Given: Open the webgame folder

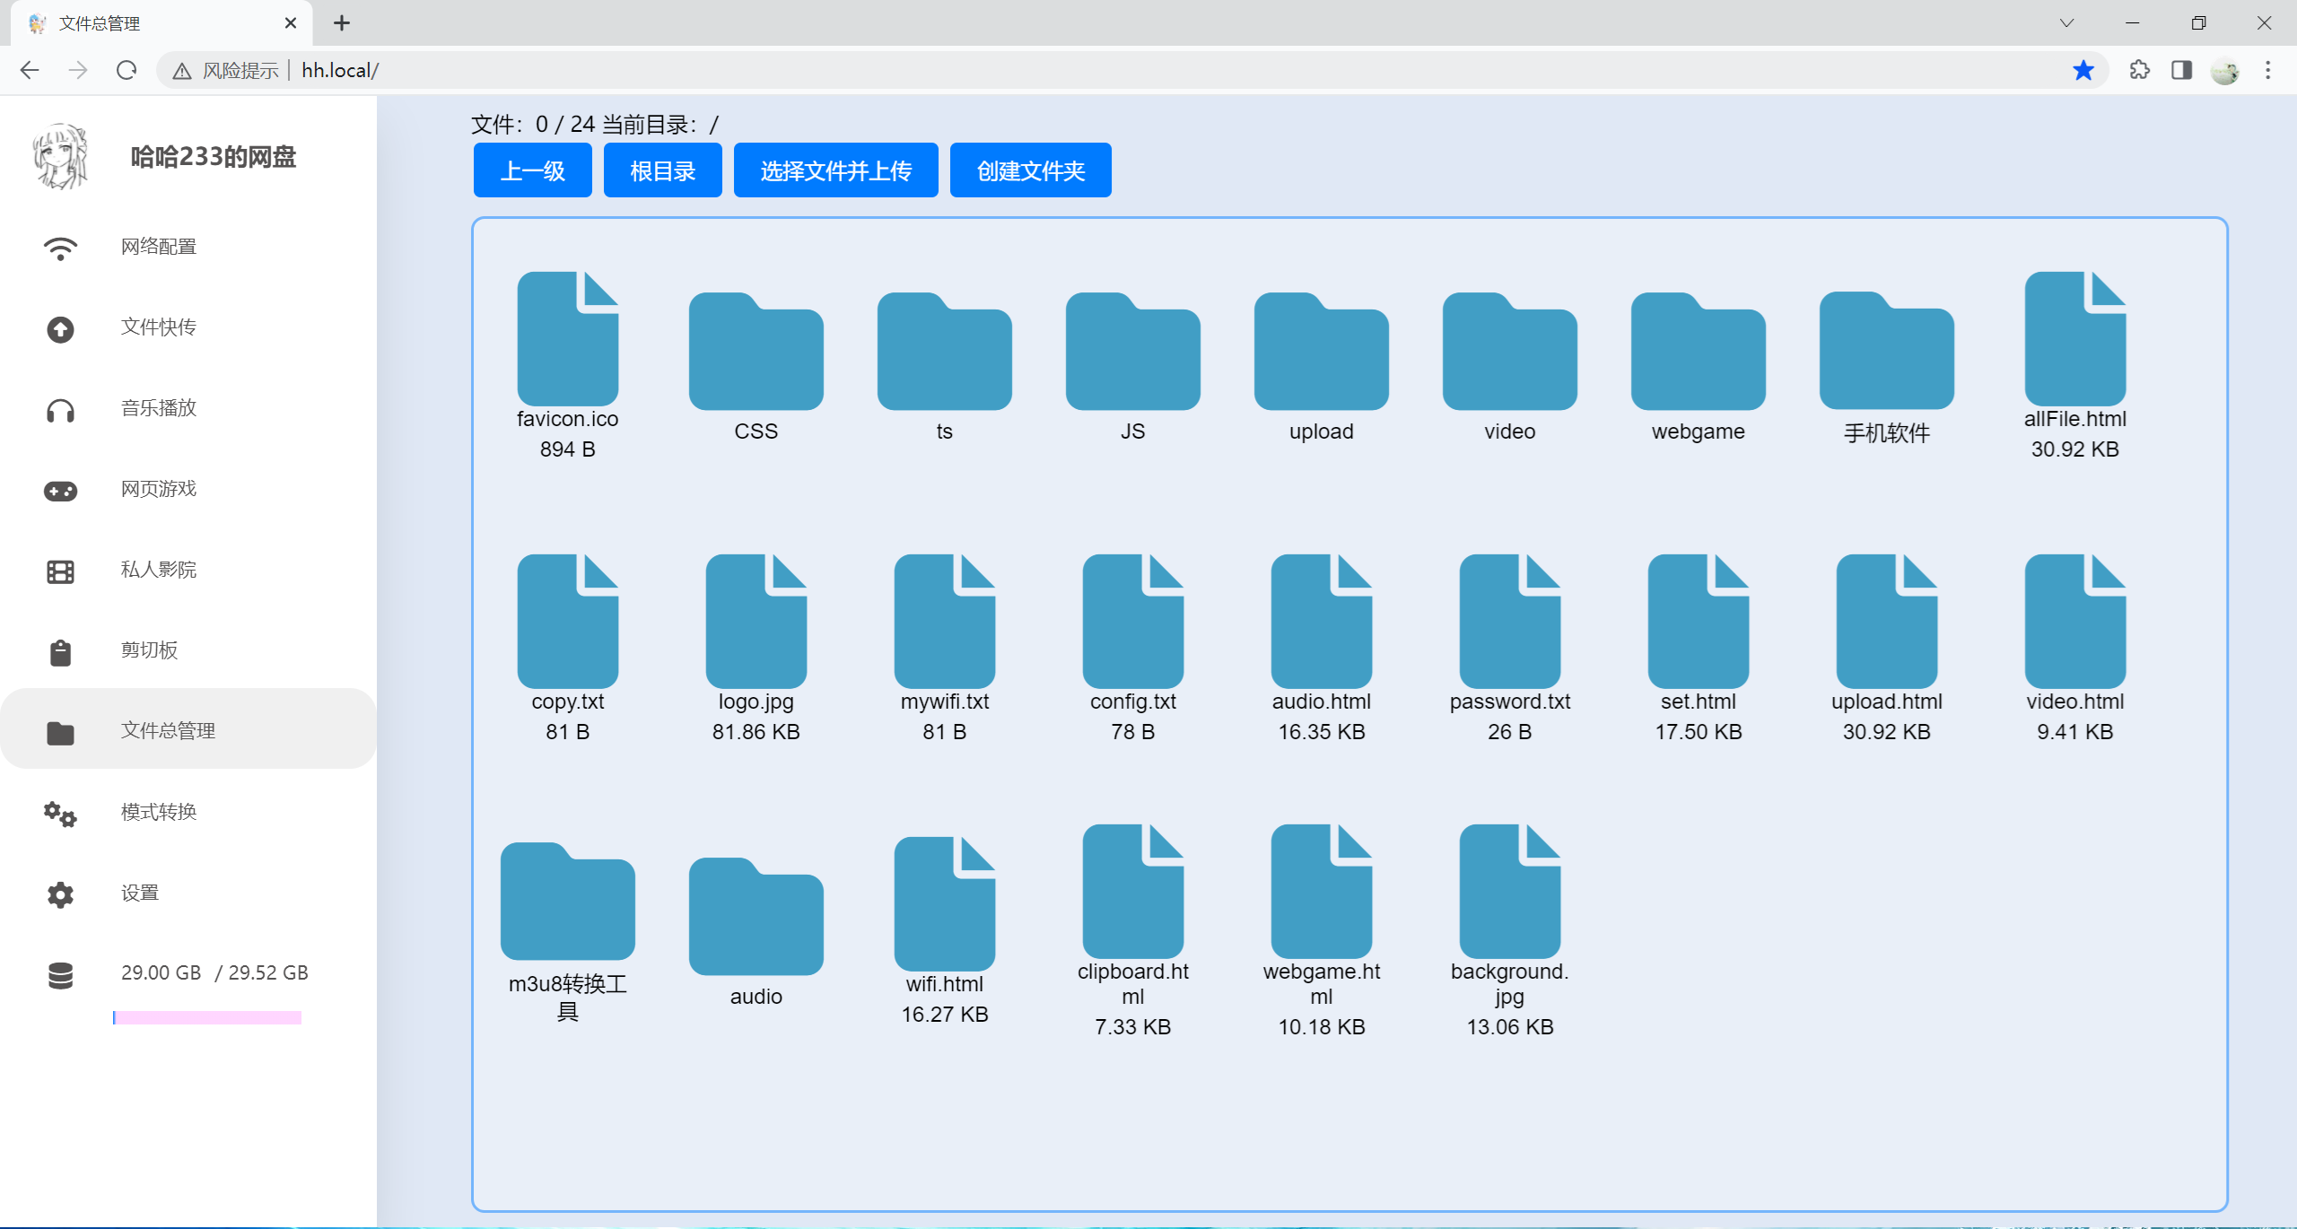Looking at the screenshot, I should point(1698,352).
